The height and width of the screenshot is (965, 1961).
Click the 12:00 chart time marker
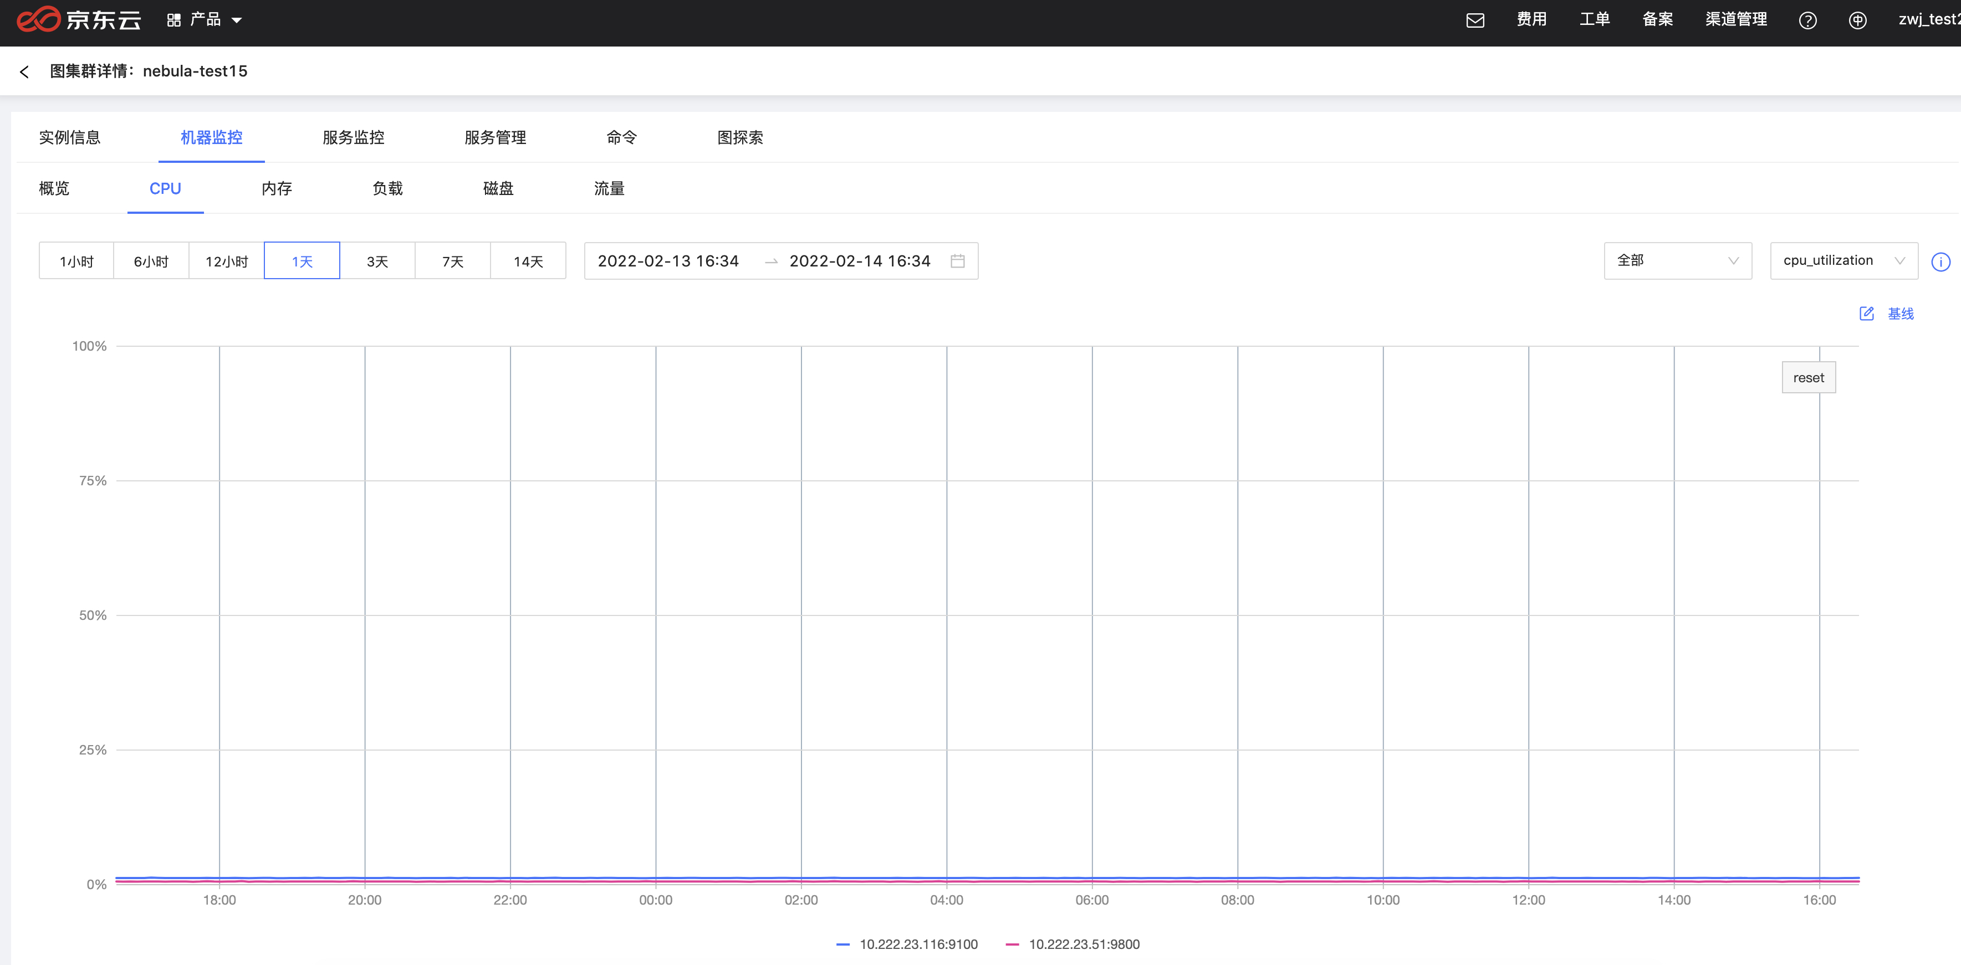(1528, 900)
